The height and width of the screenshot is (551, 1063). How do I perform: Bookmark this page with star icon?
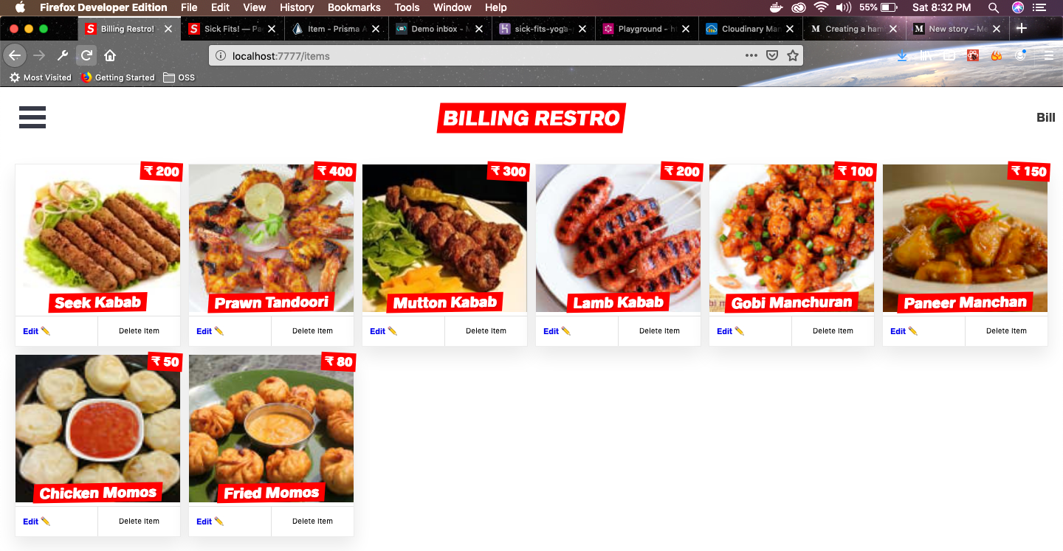pos(792,55)
